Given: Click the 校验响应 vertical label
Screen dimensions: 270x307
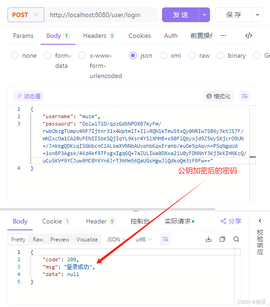Looking at the screenshot, I should pos(260,242).
